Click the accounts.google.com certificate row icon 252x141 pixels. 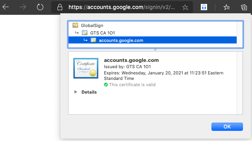(93, 40)
